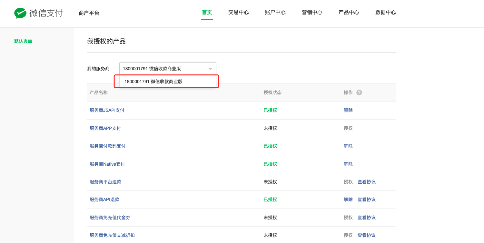Click 解除 in the 服务商Native支付 row
The image size is (484, 243).
[x=348, y=164]
